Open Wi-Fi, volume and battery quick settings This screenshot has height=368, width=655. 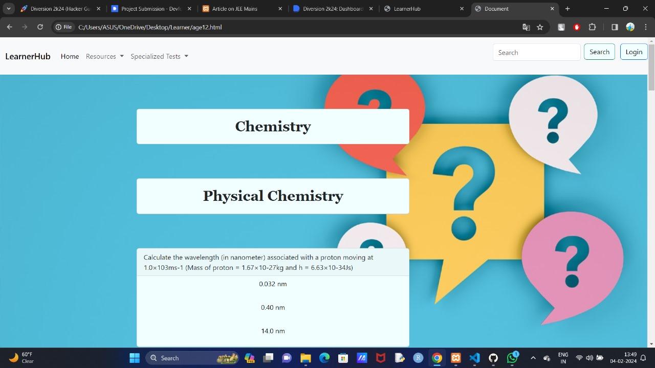click(589, 358)
